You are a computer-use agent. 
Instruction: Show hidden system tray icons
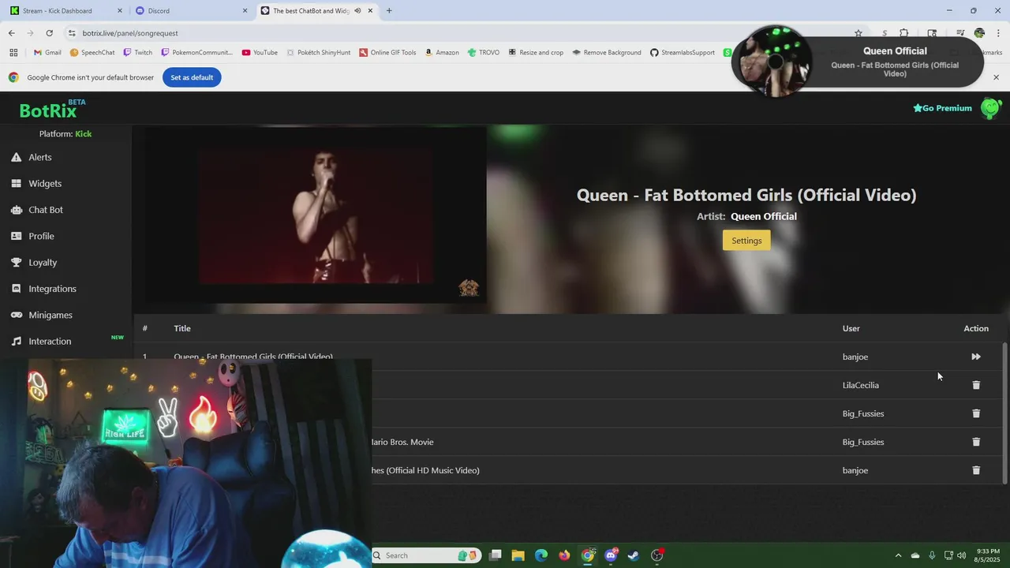[x=898, y=555]
